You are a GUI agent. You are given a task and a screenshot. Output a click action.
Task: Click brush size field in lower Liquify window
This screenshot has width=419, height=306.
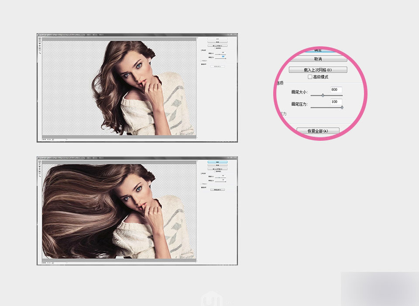(223, 176)
